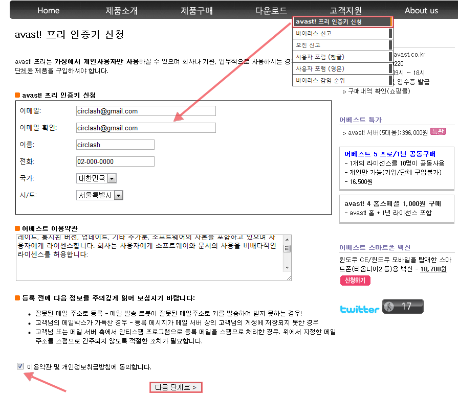
Task: Open the 고객지원 navigation menu
Action: [346, 11]
